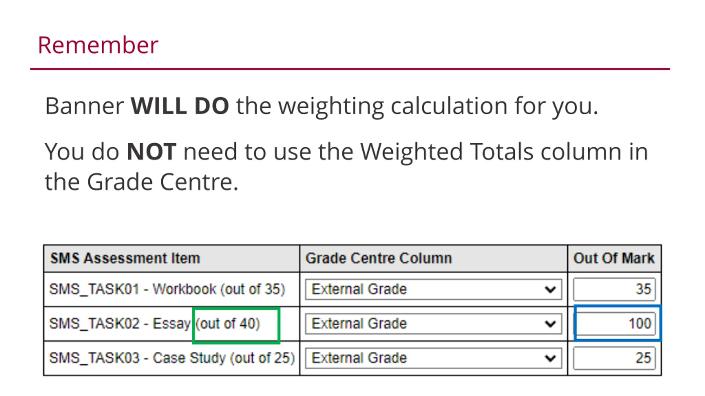The width and height of the screenshot is (705, 396).
Task: Click the SMS Assessment Item column header
Action: pos(125,258)
